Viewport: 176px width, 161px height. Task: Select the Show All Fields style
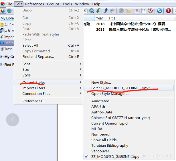coord(128,140)
